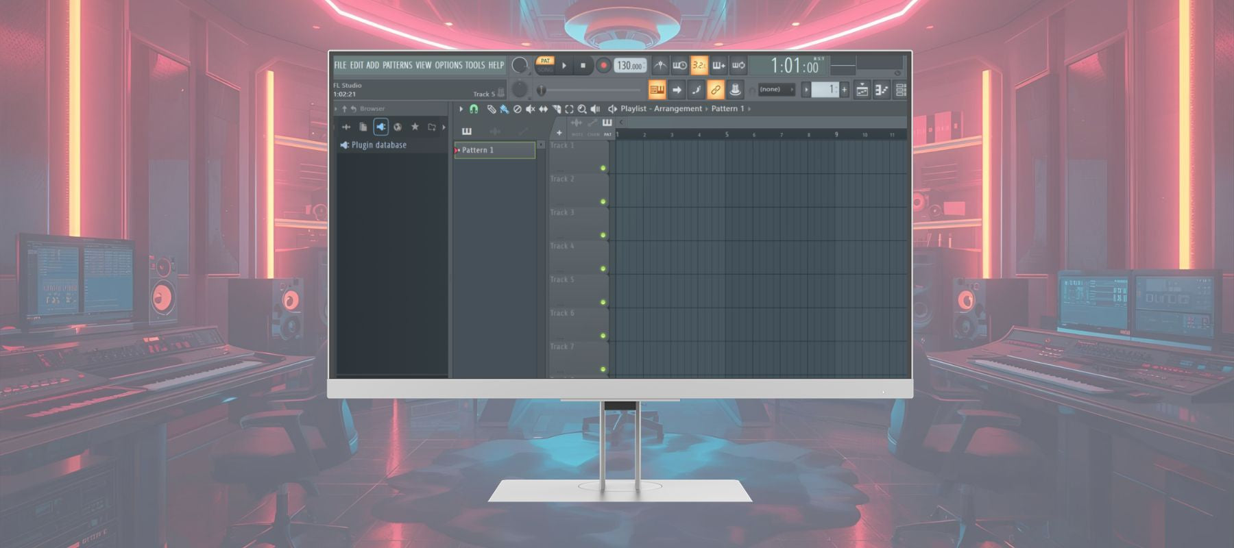
Task: Choose the Mute tool speaker icon
Action: 530,109
